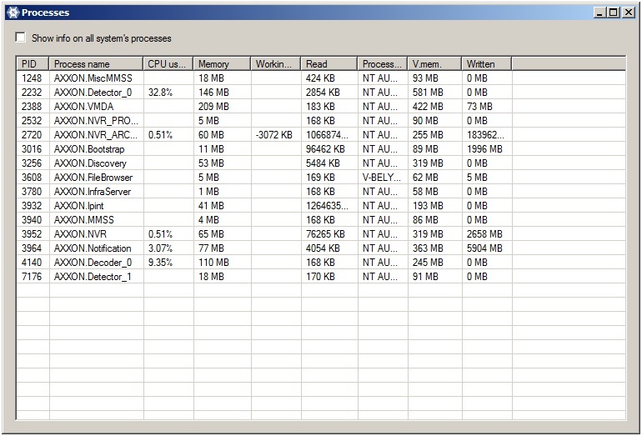Select the AXXON.Ipint process name
642x436 pixels.
click(78, 206)
